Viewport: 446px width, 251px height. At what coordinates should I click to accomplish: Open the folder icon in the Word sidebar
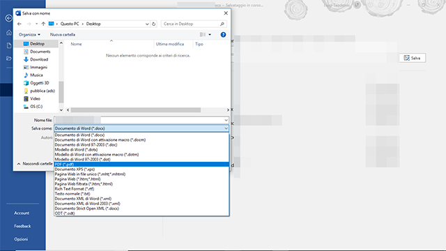point(9,59)
